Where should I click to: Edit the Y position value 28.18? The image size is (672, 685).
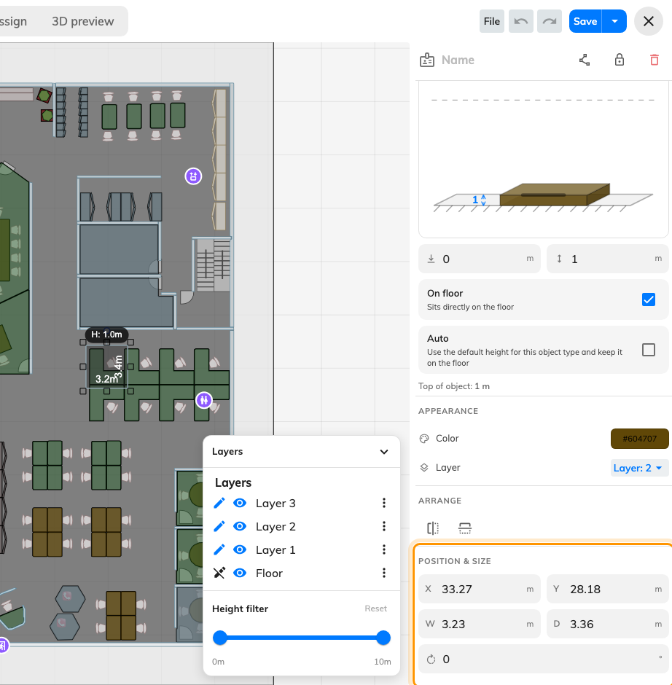point(608,590)
